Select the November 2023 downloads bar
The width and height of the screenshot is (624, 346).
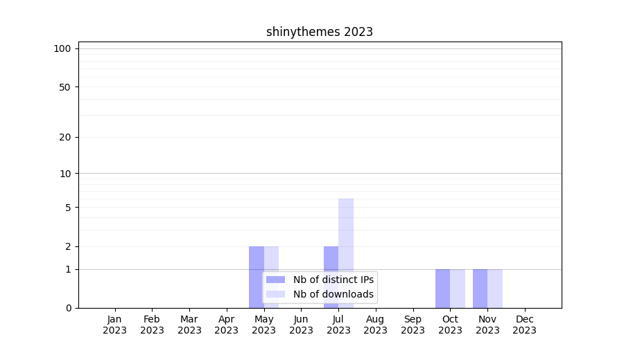[x=495, y=289]
